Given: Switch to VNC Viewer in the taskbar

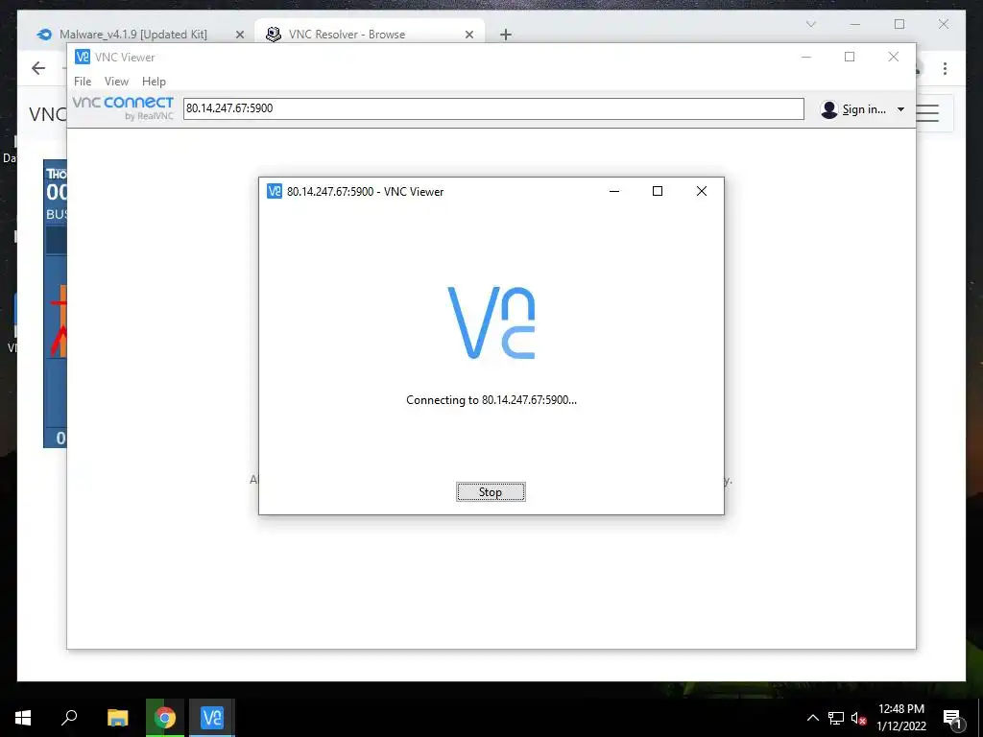Looking at the screenshot, I should 212,718.
